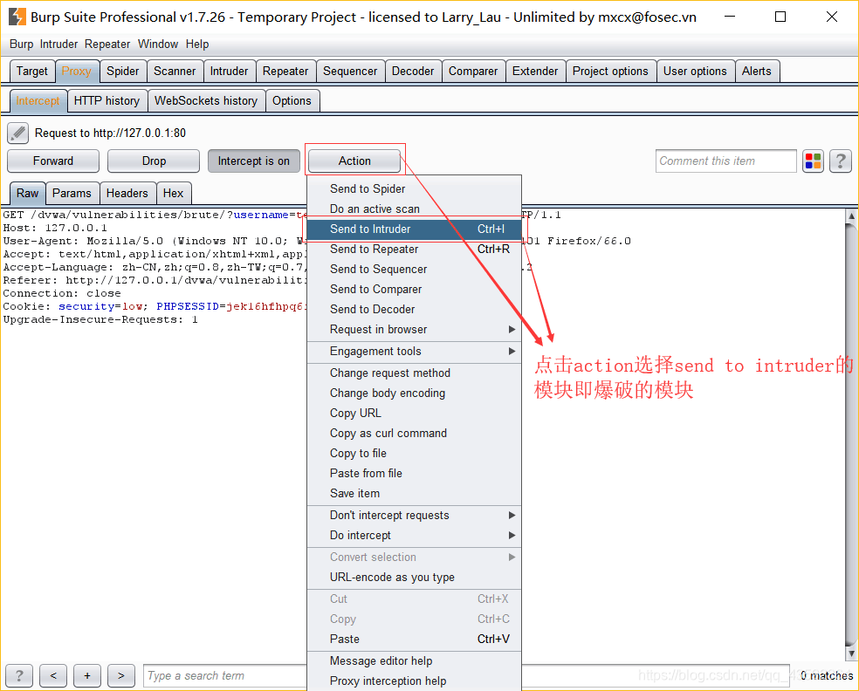Open the Repeater menu in menu bar
The height and width of the screenshot is (691, 859).
tap(107, 44)
